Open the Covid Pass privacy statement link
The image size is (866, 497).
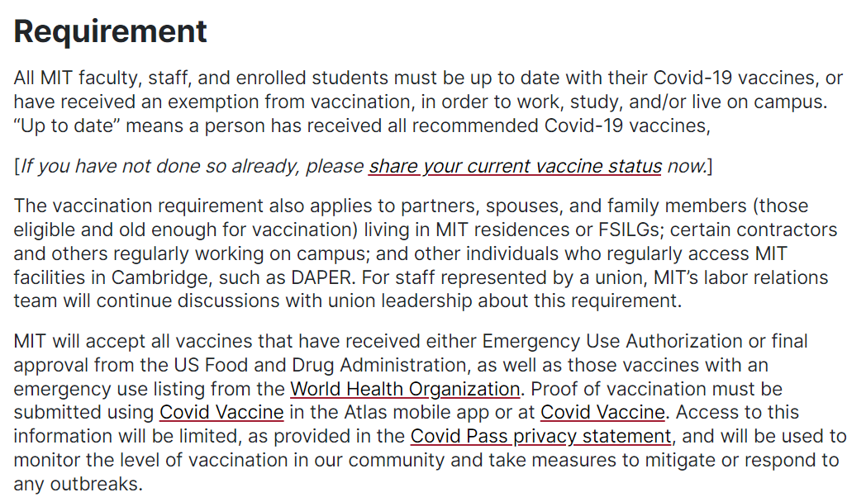[540, 437]
